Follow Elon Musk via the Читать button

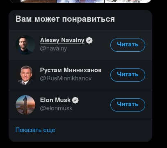(128, 105)
